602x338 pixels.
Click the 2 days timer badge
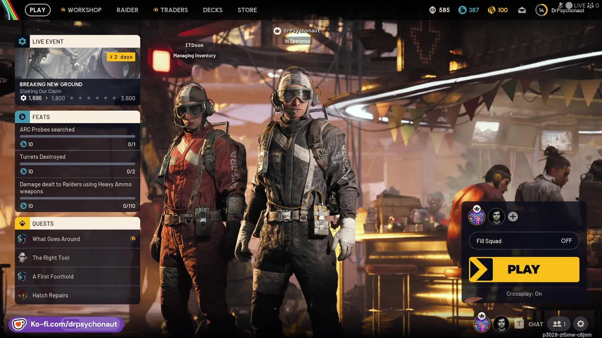[x=121, y=57]
